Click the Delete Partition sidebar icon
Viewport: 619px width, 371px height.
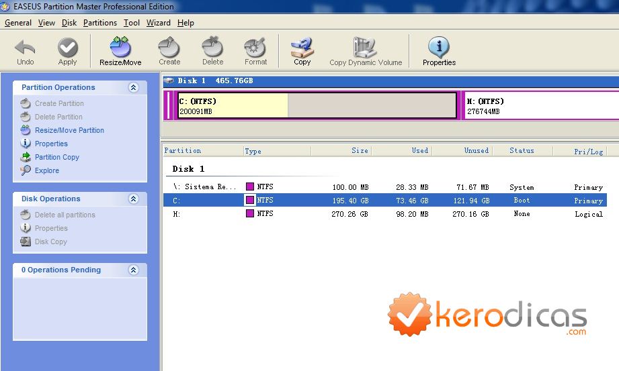[x=26, y=117]
